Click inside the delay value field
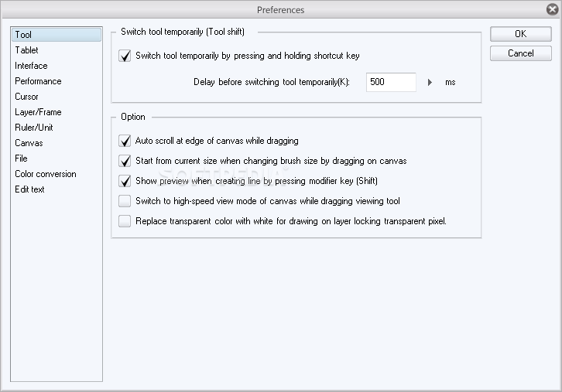This screenshot has height=392, width=562. [x=391, y=82]
